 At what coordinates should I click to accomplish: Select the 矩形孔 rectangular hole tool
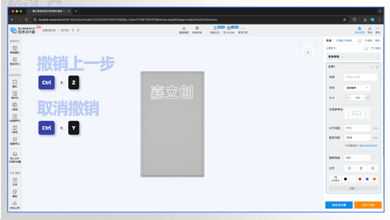(x=15, y=95)
